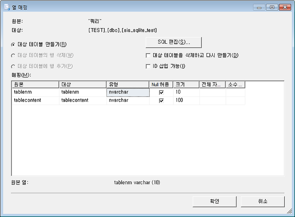Click the resize grip at window corner
295x217 pixels.
[289, 212]
